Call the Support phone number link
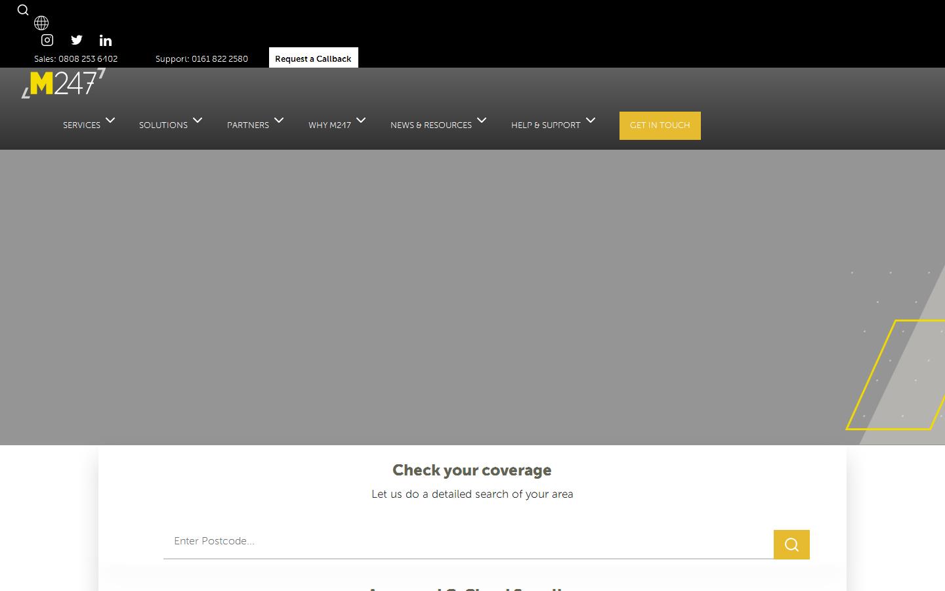 (x=201, y=59)
